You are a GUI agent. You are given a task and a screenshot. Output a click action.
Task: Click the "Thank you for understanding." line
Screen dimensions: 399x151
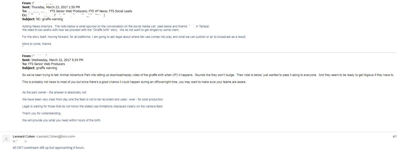tap(42, 113)
